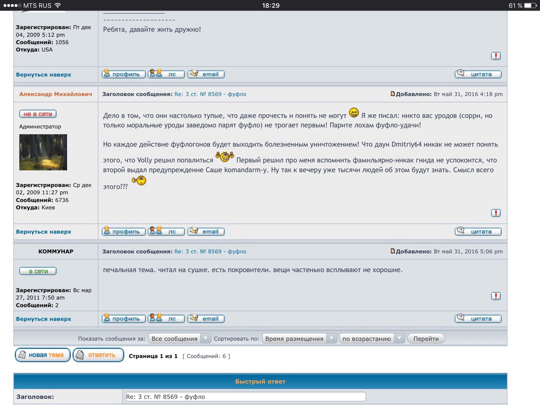Quote КОММУНАР's message with цитата
Viewport: 540px width, 405px height.
(x=478, y=319)
